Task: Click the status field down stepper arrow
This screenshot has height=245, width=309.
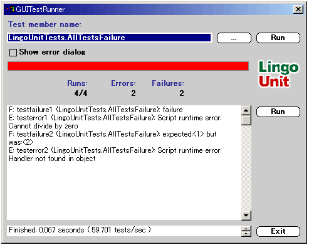Action: coord(246,234)
